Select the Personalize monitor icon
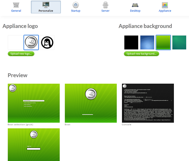The width and height of the screenshot is (189, 161). (x=46, y=5)
